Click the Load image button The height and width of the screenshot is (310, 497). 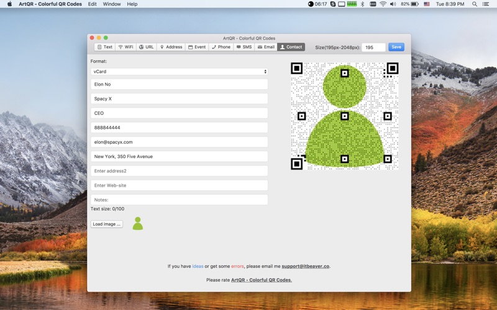pos(106,224)
